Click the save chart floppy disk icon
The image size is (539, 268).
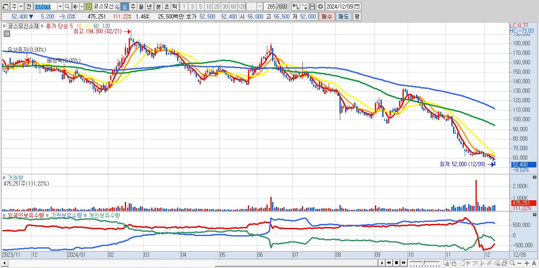pyautogui.click(x=312, y=6)
